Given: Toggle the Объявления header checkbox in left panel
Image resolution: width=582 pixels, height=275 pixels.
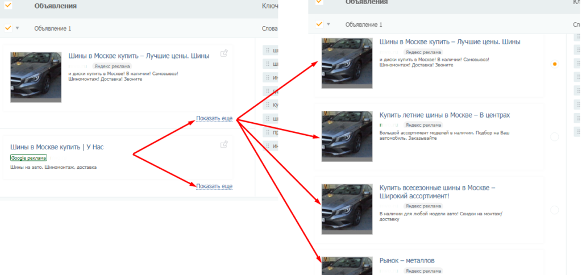Looking at the screenshot, I should click(8, 5).
